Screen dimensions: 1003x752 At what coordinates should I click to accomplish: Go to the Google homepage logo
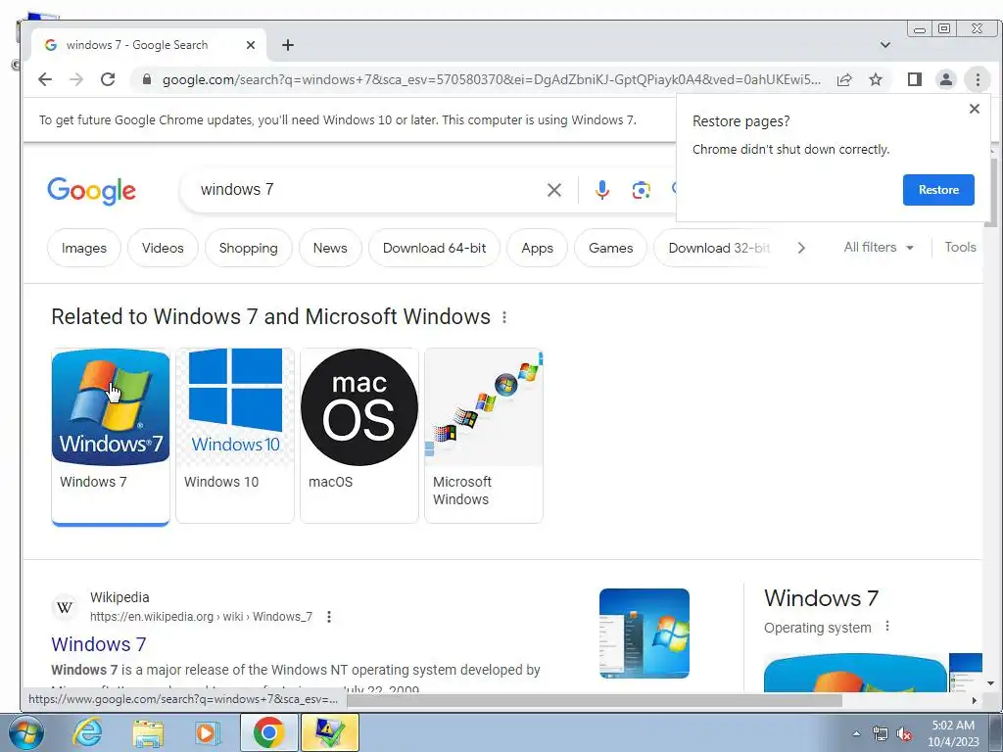(x=91, y=191)
